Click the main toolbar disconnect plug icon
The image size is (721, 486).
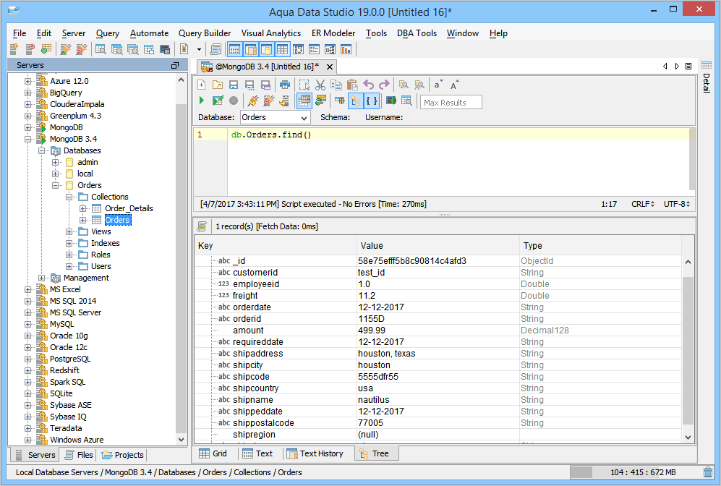point(82,48)
